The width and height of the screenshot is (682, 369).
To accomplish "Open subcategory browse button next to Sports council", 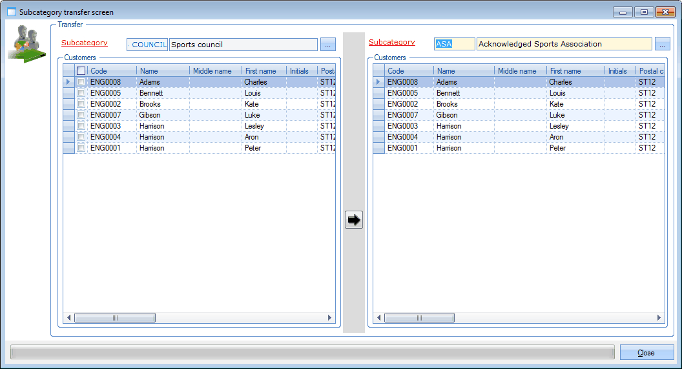I will (328, 45).
